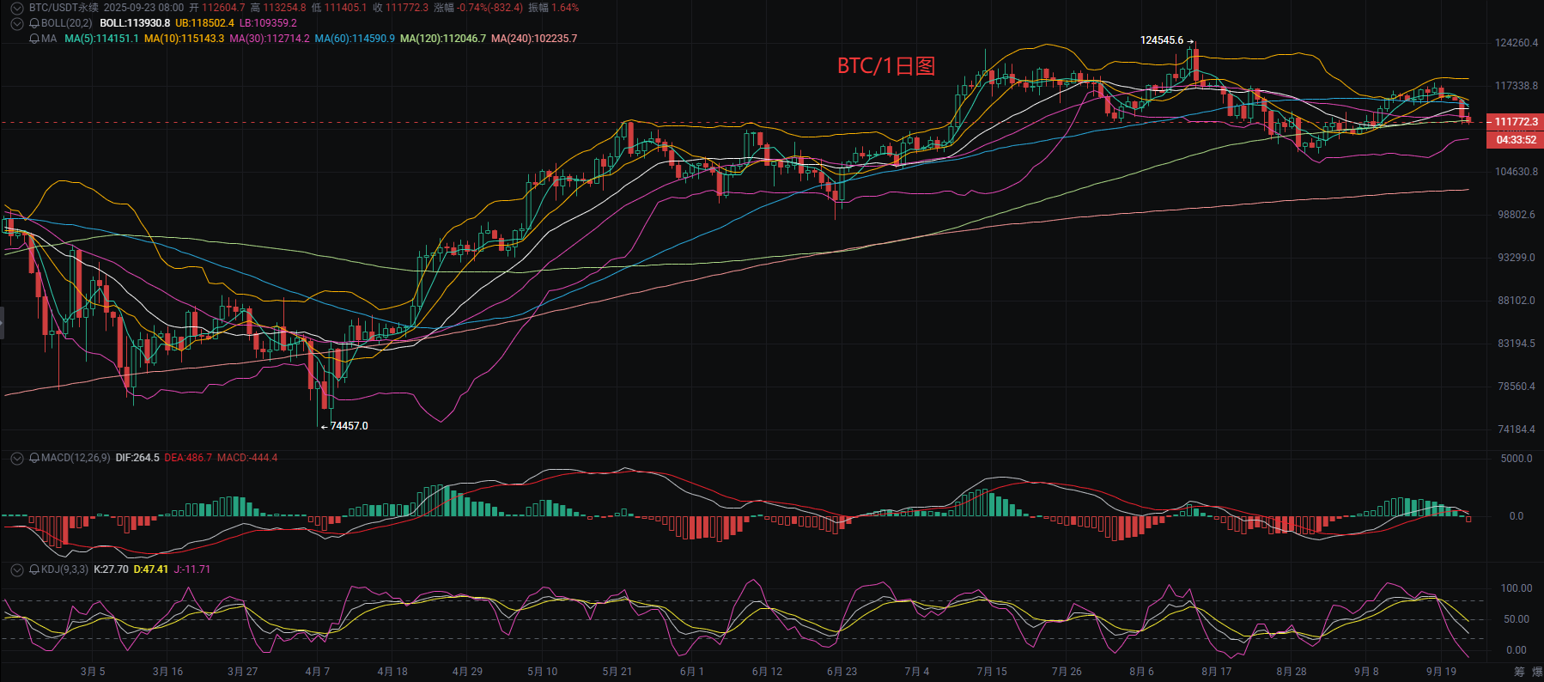Click the 98802.6 price axis label
This screenshot has width=1544, height=682.
(x=1517, y=215)
